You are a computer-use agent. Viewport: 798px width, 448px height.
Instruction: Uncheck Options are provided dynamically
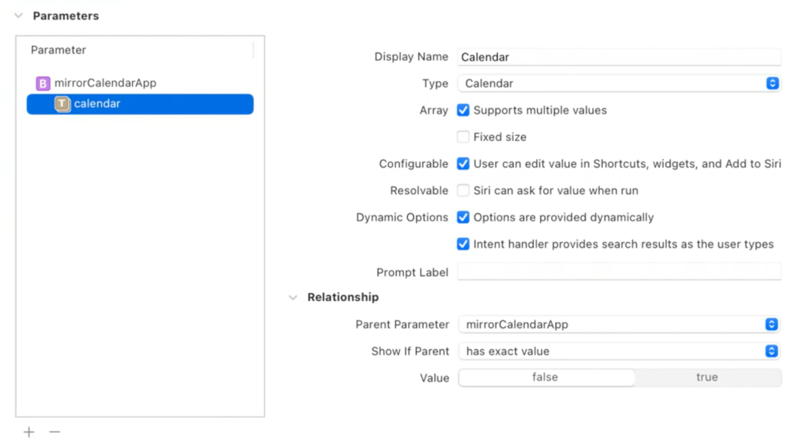click(x=463, y=217)
